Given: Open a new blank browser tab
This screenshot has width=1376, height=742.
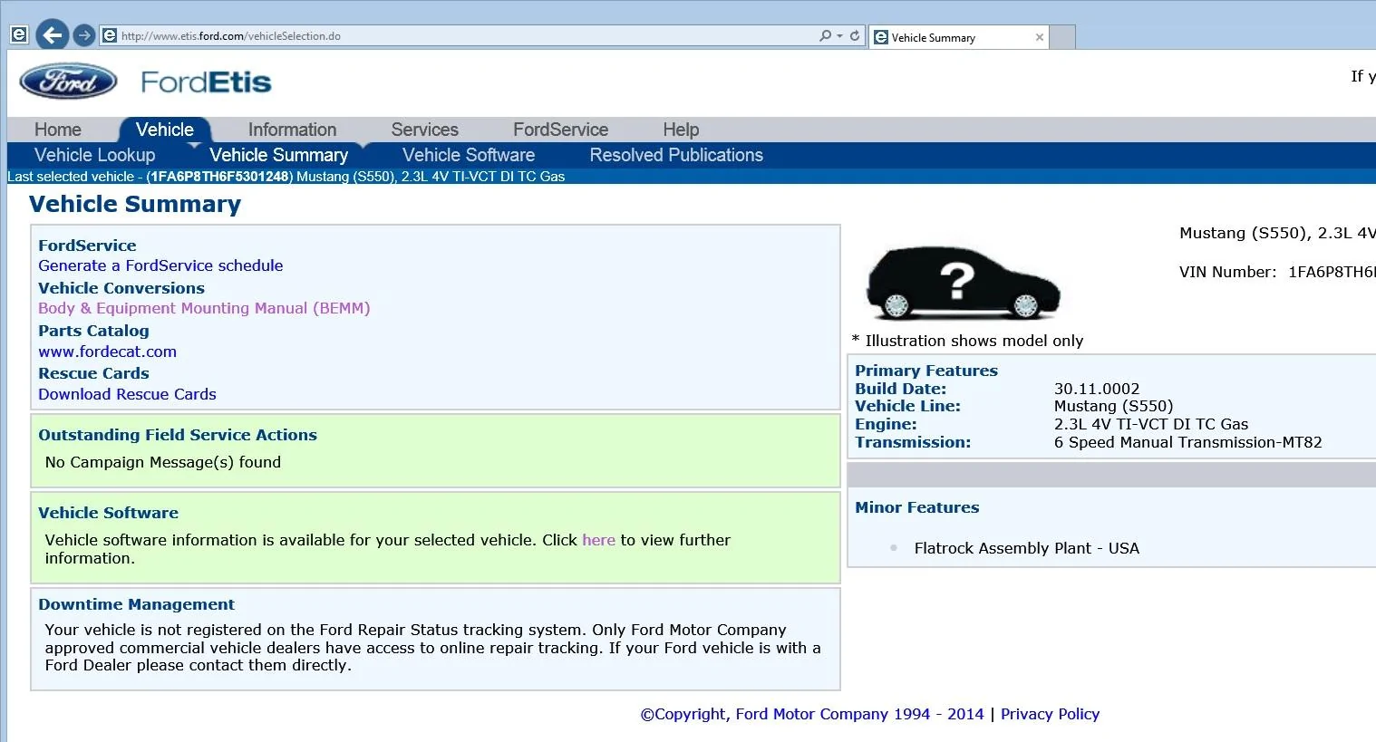Looking at the screenshot, I should 1062,37.
